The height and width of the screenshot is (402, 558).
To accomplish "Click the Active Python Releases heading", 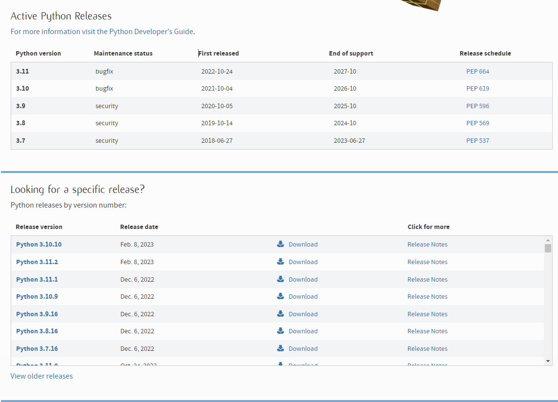I will [x=61, y=17].
